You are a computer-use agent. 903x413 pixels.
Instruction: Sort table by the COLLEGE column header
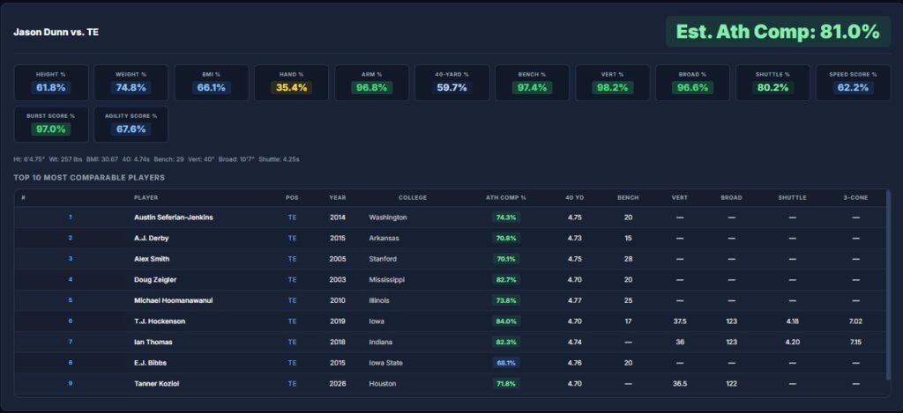pyautogui.click(x=412, y=197)
